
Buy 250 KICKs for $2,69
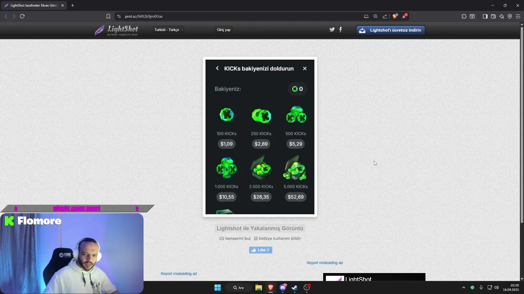point(261,144)
